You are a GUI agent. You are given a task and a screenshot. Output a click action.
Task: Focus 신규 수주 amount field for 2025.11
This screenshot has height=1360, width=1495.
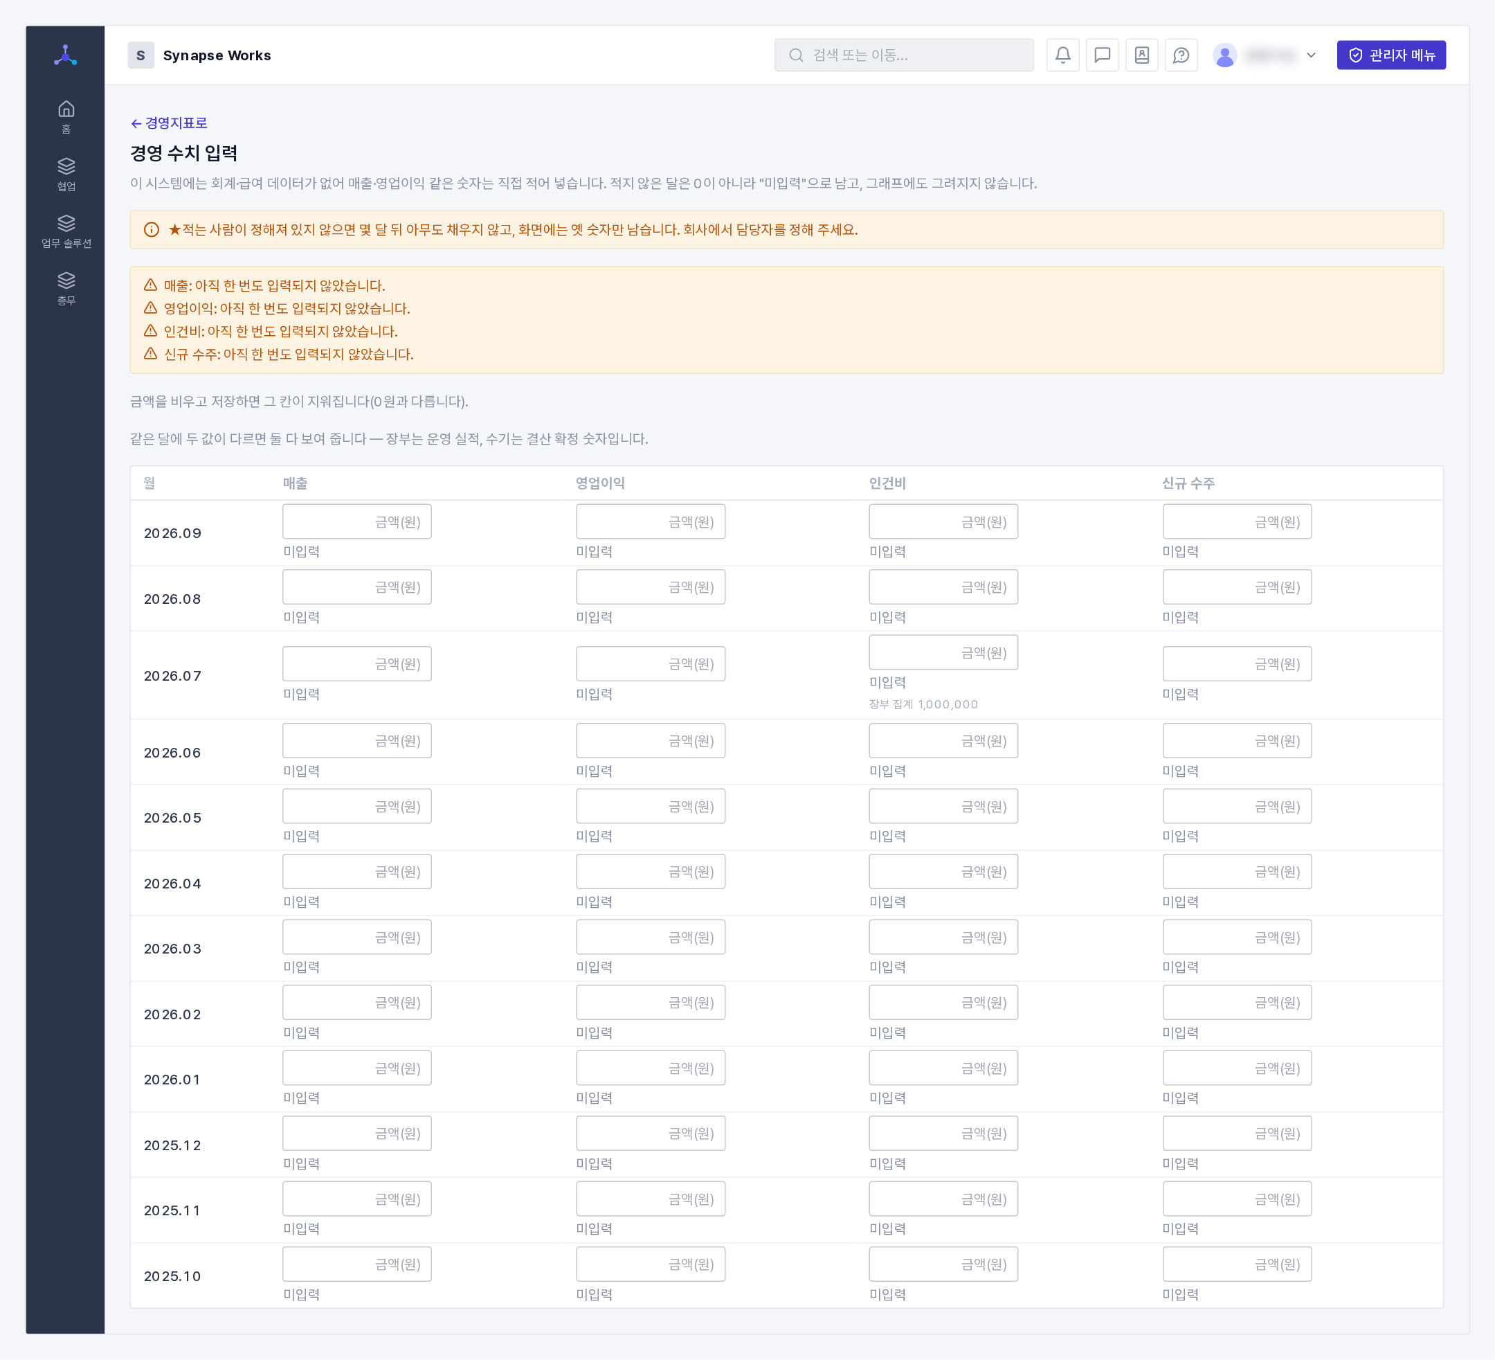[x=1237, y=1198]
